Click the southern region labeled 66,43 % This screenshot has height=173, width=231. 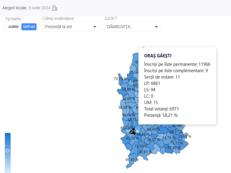pyautogui.click(x=132, y=160)
